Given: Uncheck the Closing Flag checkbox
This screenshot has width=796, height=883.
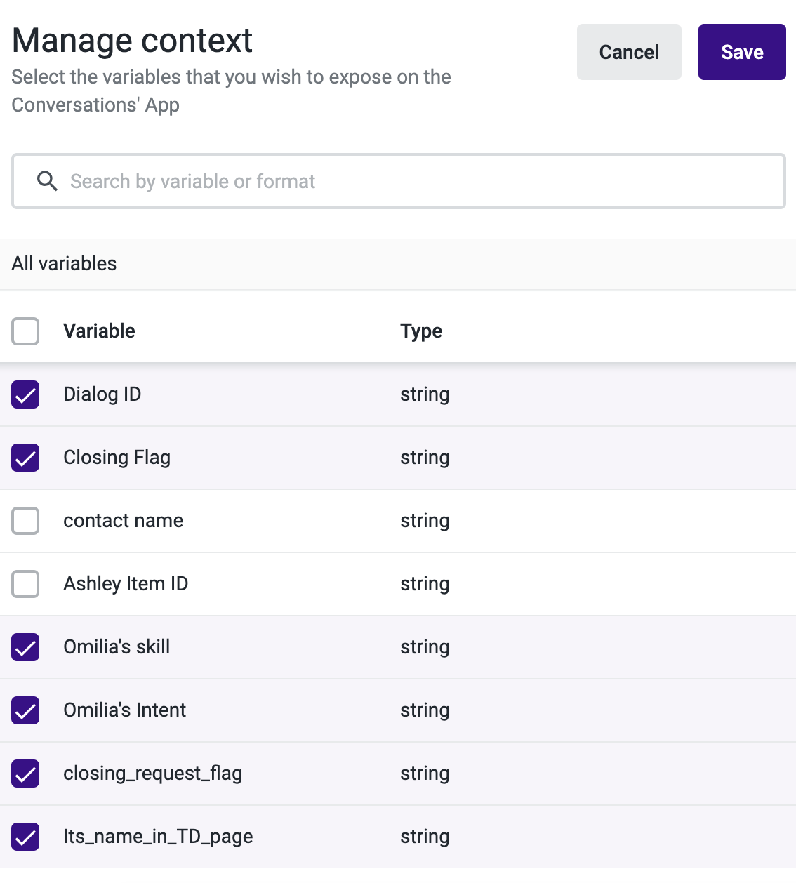Looking at the screenshot, I should pos(25,458).
